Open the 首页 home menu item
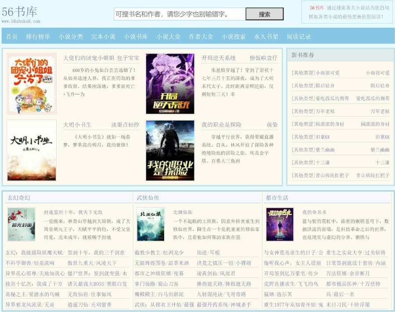Image resolution: width=395 pixels, height=312 pixels. pos(11,37)
